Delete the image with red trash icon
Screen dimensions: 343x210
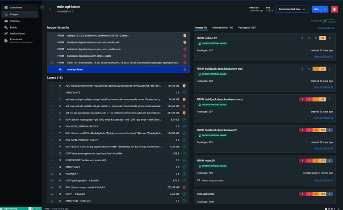click(334, 9)
